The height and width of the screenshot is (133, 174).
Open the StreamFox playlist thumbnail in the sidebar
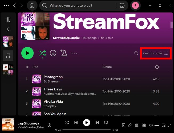[x=8, y=41]
